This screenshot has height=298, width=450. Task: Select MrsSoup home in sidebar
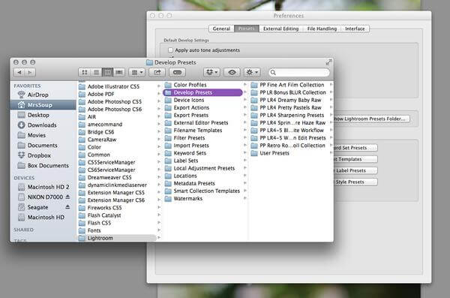pyautogui.click(x=43, y=105)
